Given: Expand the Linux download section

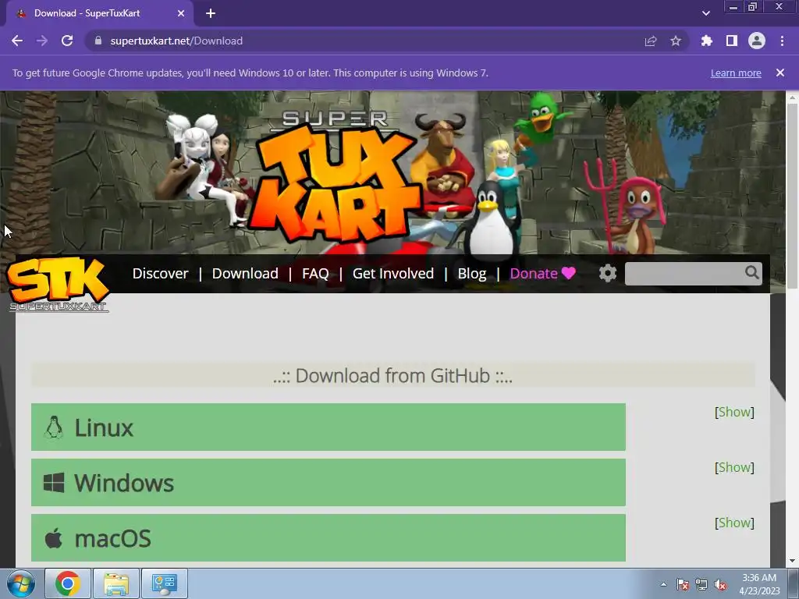Looking at the screenshot, I should pyautogui.click(x=328, y=427).
